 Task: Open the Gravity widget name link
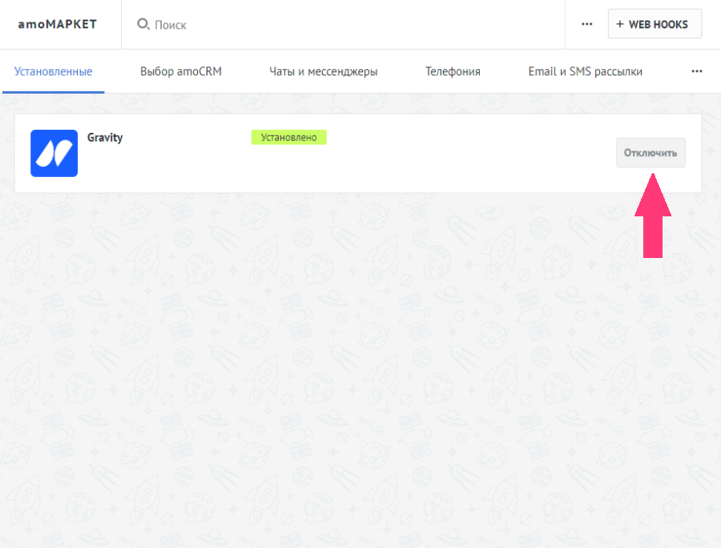pyautogui.click(x=105, y=137)
